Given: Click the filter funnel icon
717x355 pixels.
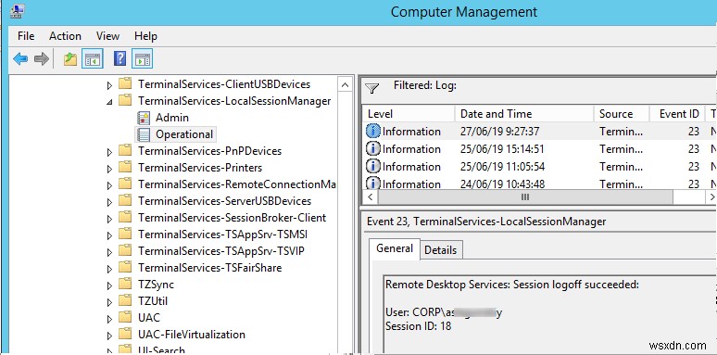Looking at the screenshot, I should [x=372, y=88].
